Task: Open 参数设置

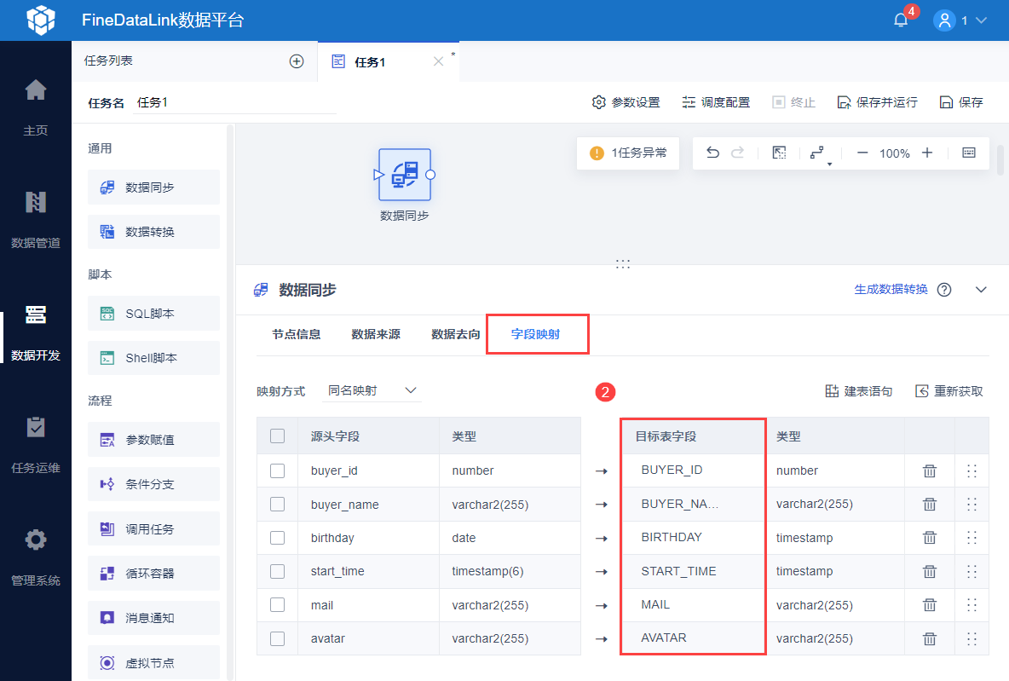Action: point(626,102)
